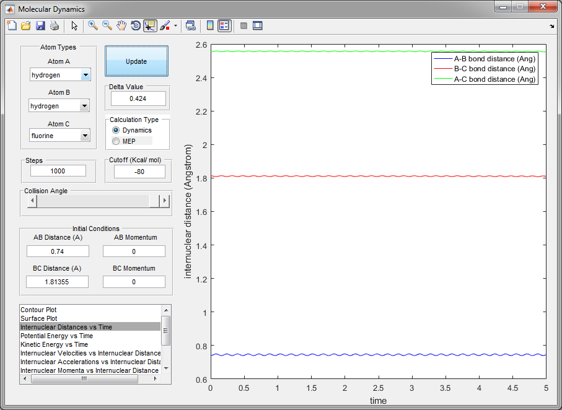Screen dimensions: 562x410
Task: Select the Dynamics calculation type
Action: [x=116, y=130]
